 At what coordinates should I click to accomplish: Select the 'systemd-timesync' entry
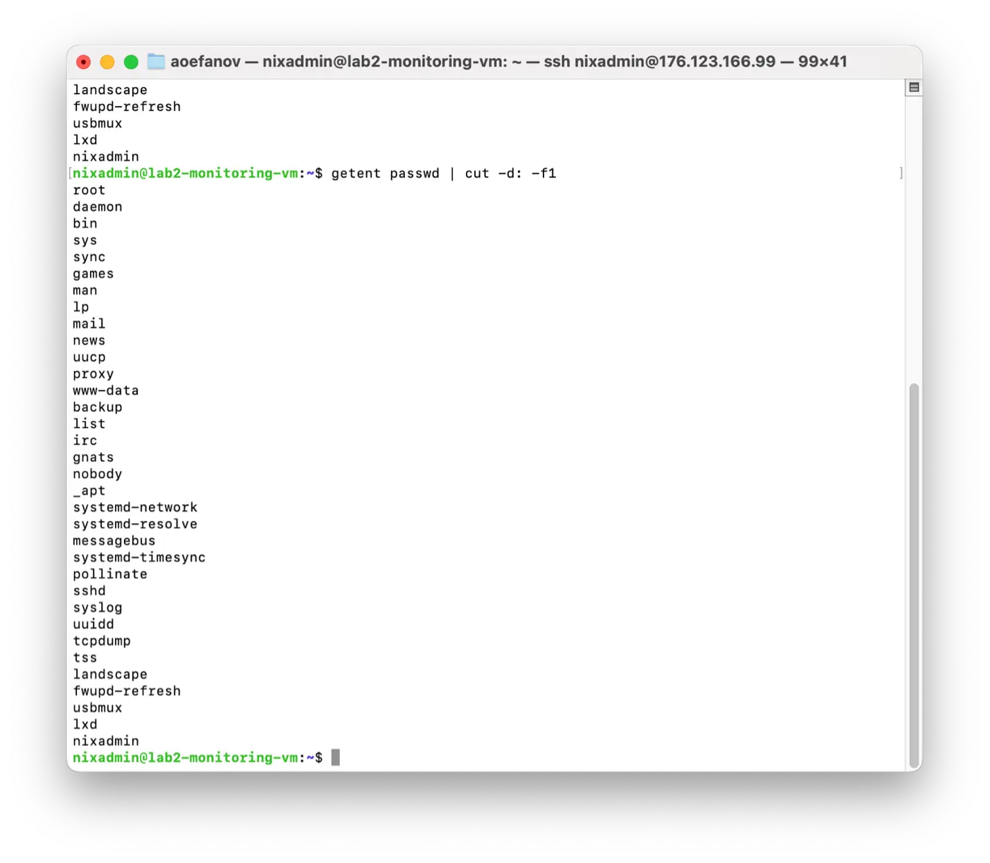(x=139, y=558)
